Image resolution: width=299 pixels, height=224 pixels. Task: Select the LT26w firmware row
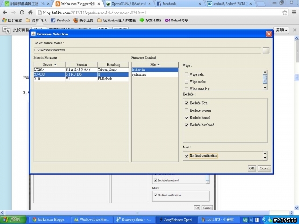81,70
